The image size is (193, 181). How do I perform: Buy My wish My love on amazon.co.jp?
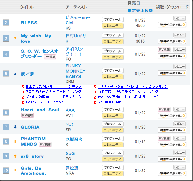172,41
